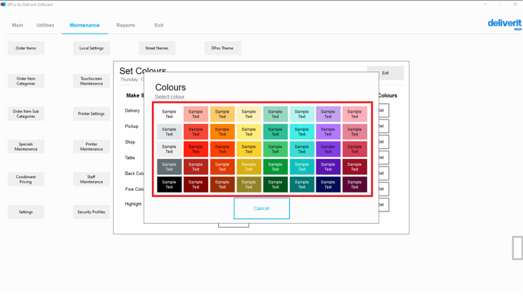Image resolution: width=523 pixels, height=296 pixels.
Task: Pick the light orange swatch in top row
Action: [222, 114]
